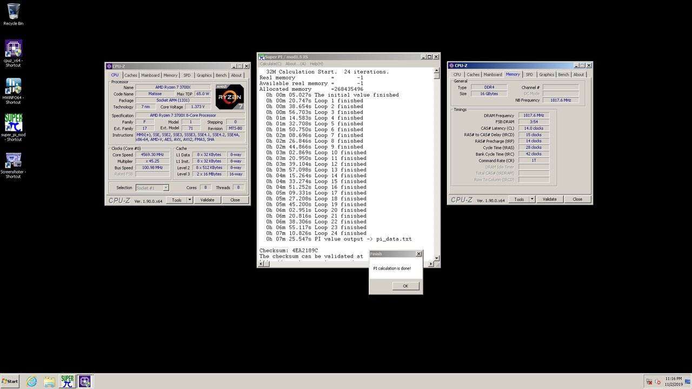Open Caches tab in CPU-Z processor window
The image size is (692, 389).
(x=131, y=75)
